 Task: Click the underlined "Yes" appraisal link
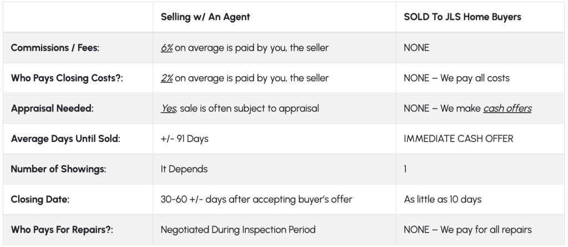(168, 109)
